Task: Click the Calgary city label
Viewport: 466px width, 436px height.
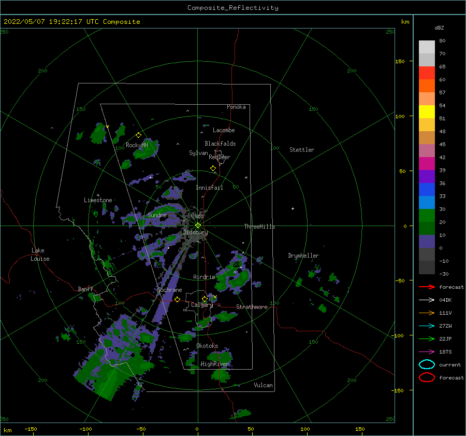Action: [x=202, y=305]
